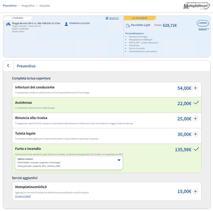This screenshot has height=211, width=213.
Task: Go back with the left chevron arrow
Action: click(x=8, y=66)
